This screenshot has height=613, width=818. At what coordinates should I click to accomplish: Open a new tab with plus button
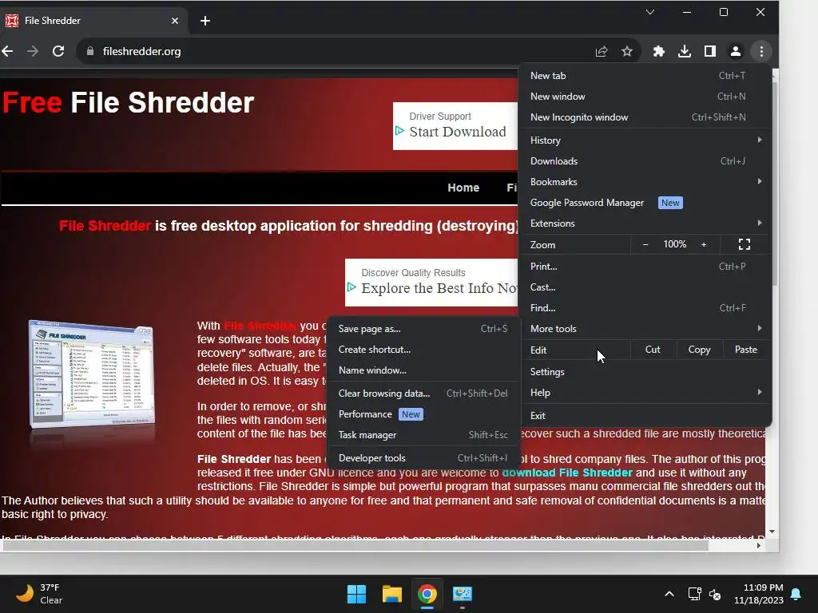click(205, 21)
